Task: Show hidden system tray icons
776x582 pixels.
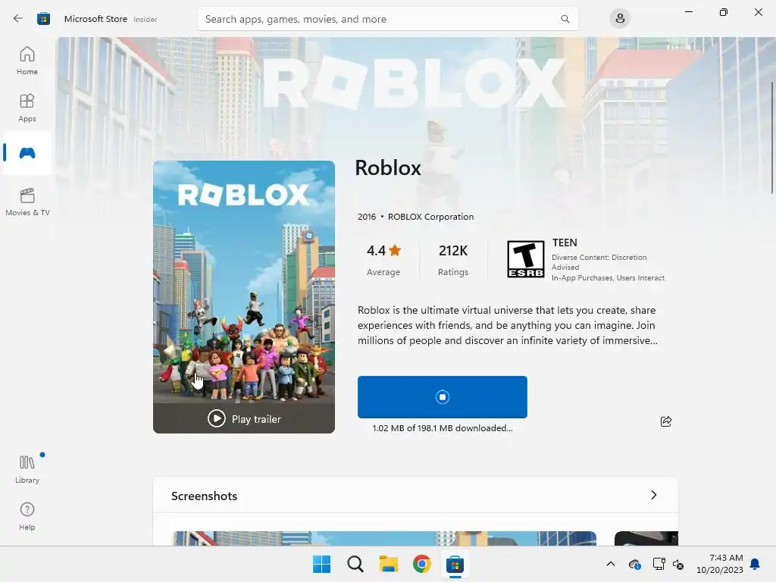Action: click(x=611, y=564)
